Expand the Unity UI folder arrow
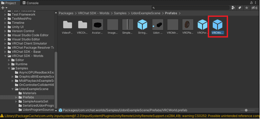Viewport: 262px width, 119px height. click(5, 27)
